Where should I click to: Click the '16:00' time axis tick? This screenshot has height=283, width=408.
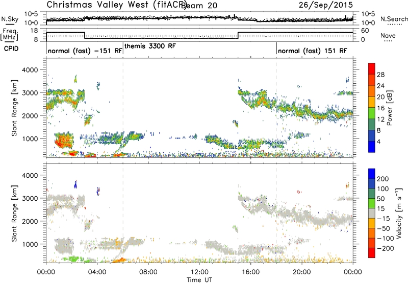(250, 272)
